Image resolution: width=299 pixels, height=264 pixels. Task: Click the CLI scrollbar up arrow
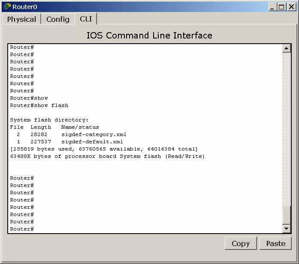click(x=287, y=48)
